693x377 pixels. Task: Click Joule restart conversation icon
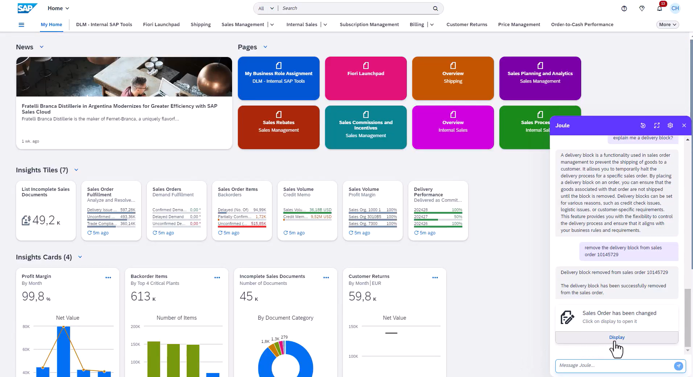tap(643, 126)
